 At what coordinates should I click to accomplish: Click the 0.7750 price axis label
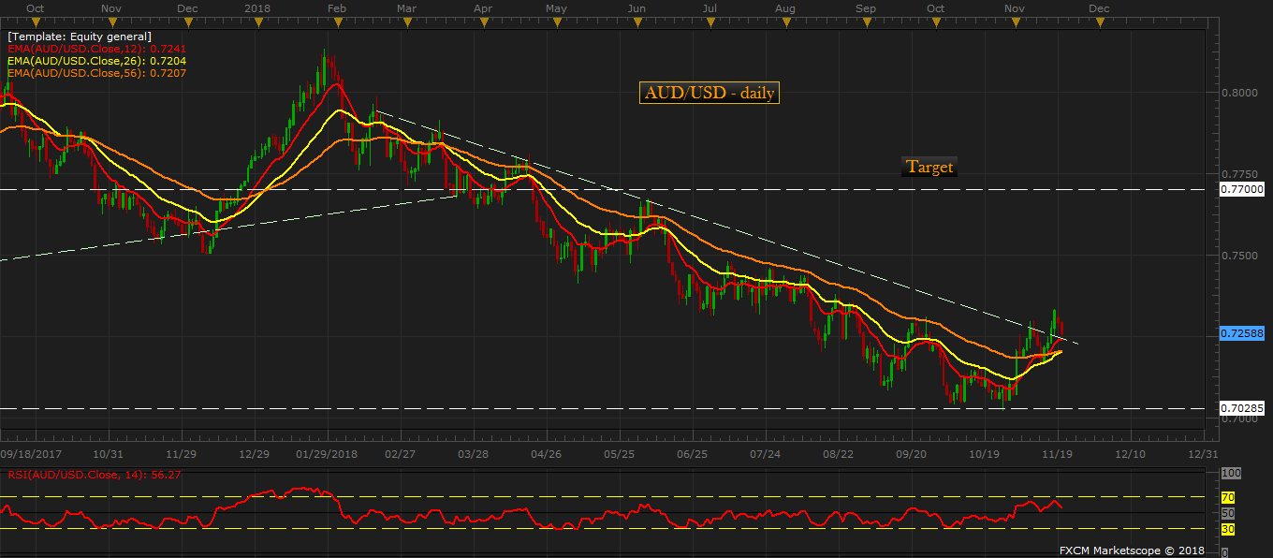click(1239, 174)
